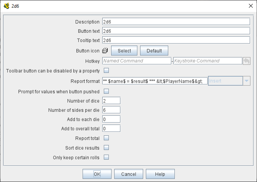This screenshot has height=182, width=257.
Task: Enable the Report total checkbox
Action: pos(107,138)
